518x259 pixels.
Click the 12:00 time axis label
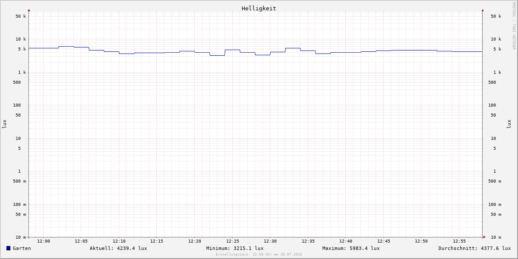44,241
